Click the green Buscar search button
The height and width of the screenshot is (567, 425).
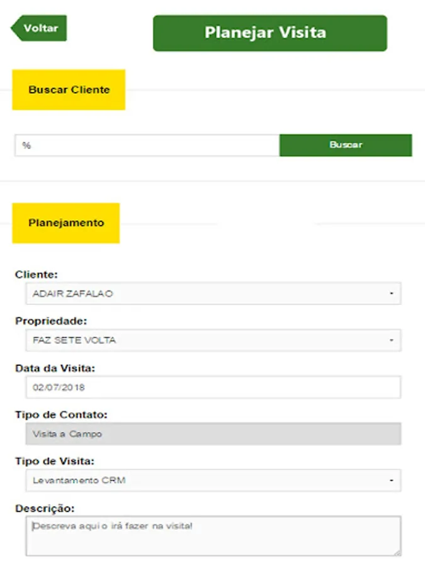pyautogui.click(x=346, y=145)
